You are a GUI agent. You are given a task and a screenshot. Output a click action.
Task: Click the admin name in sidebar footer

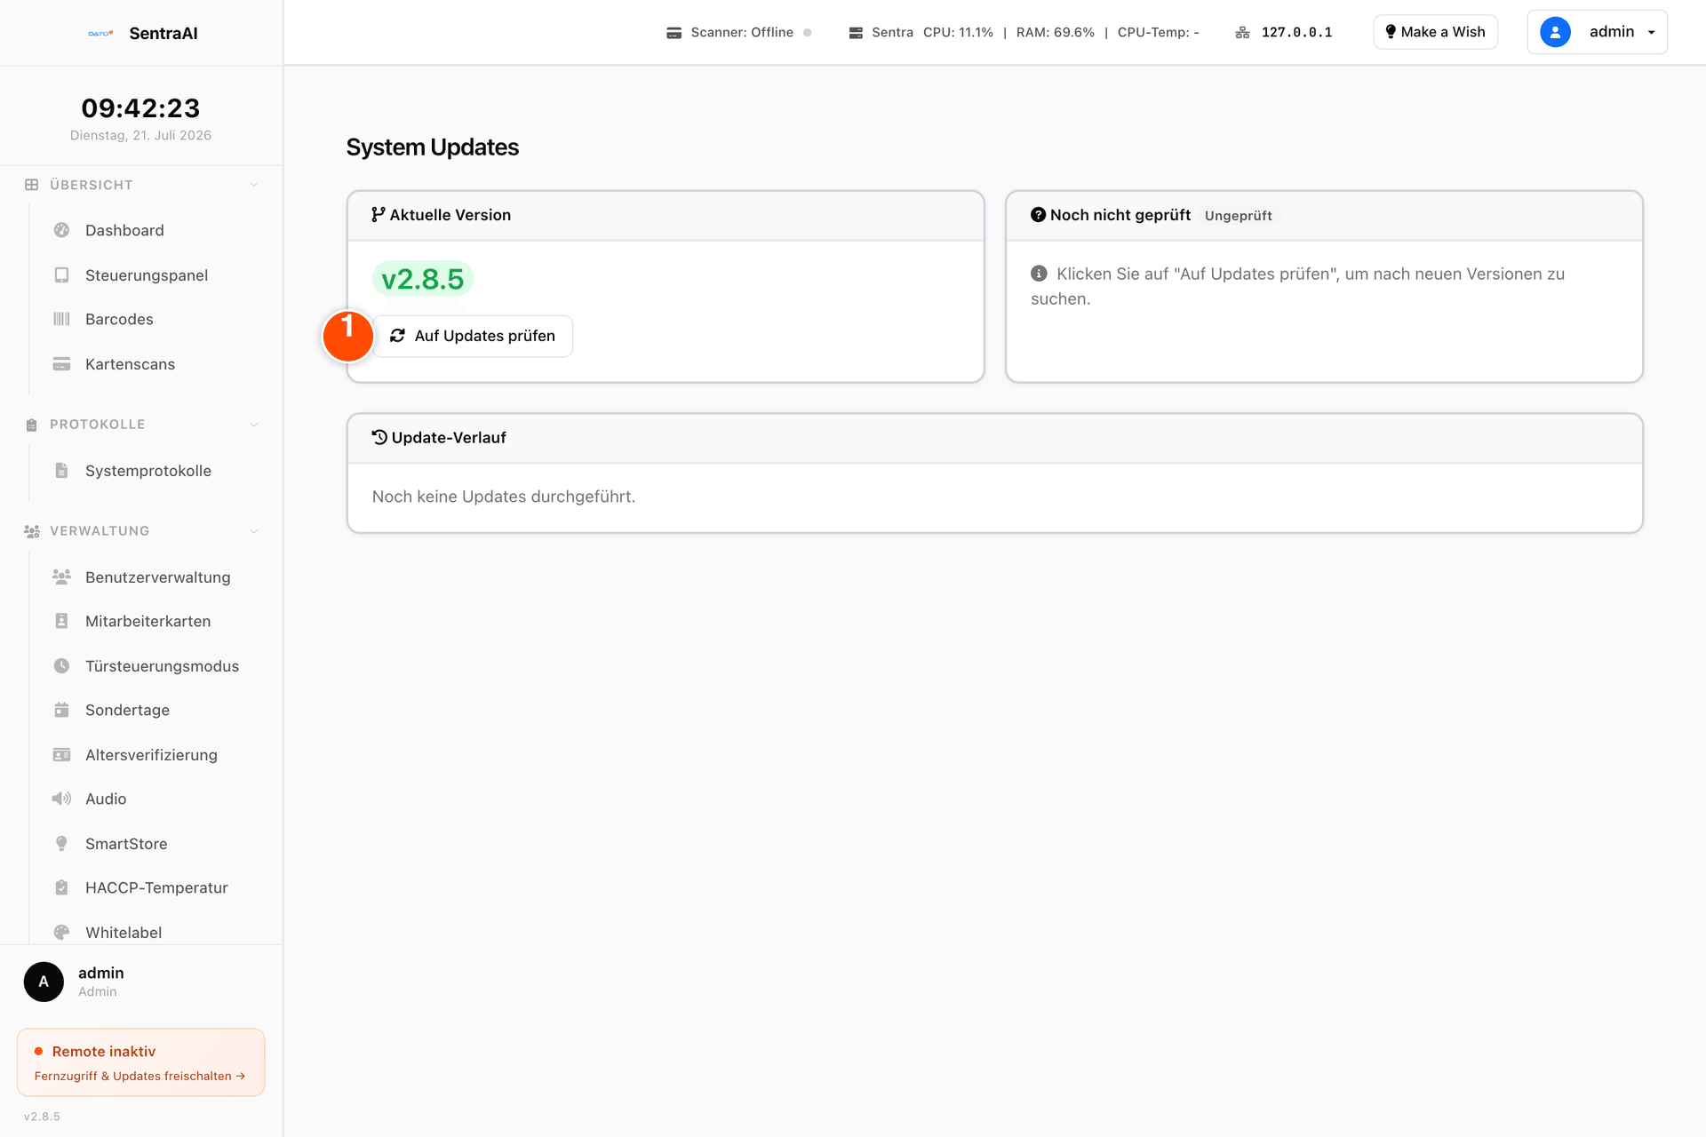pyautogui.click(x=100, y=973)
